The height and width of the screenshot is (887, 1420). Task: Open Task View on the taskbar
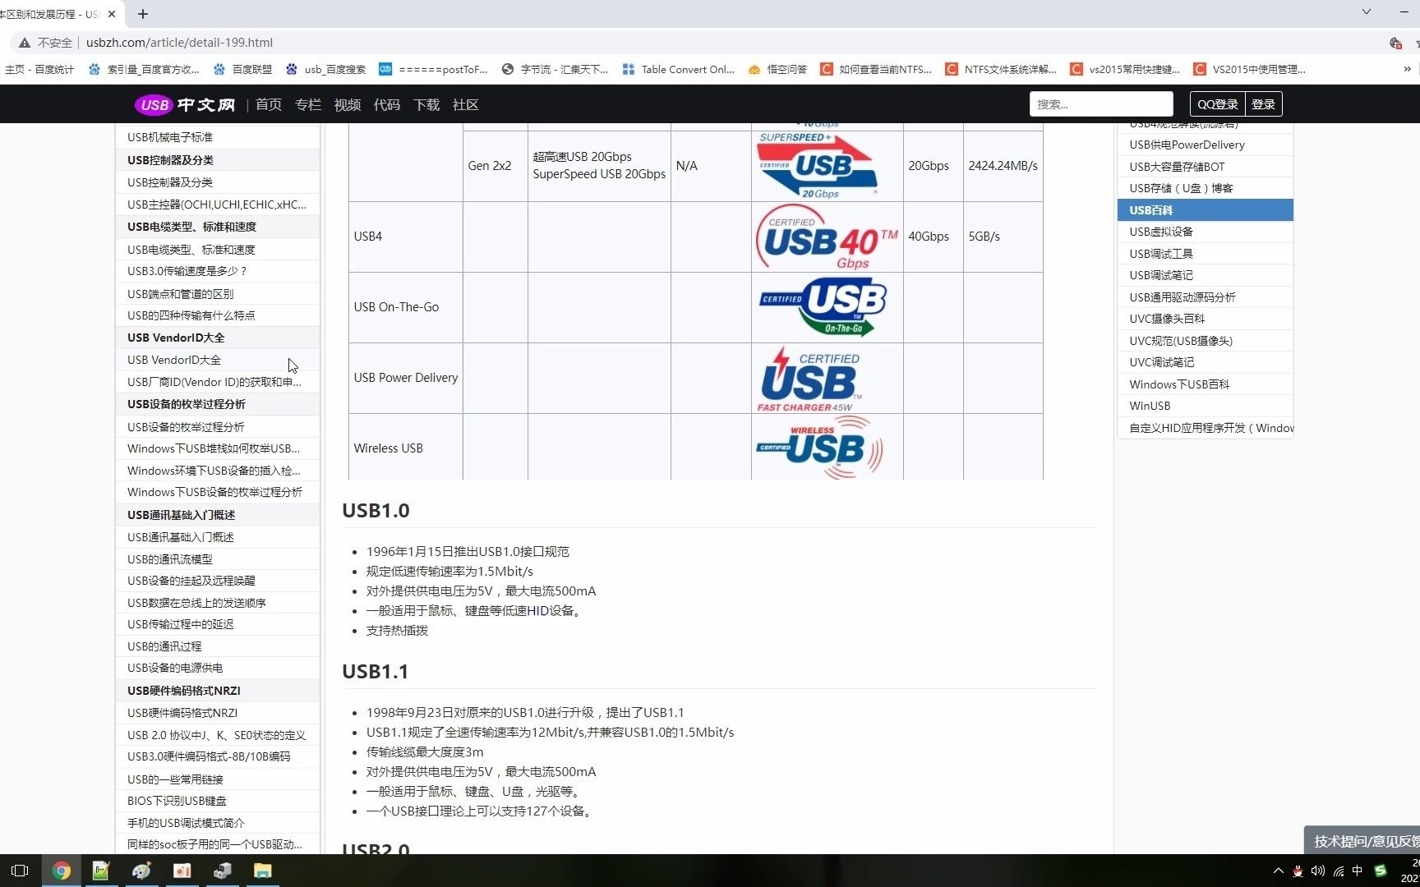(x=20, y=871)
